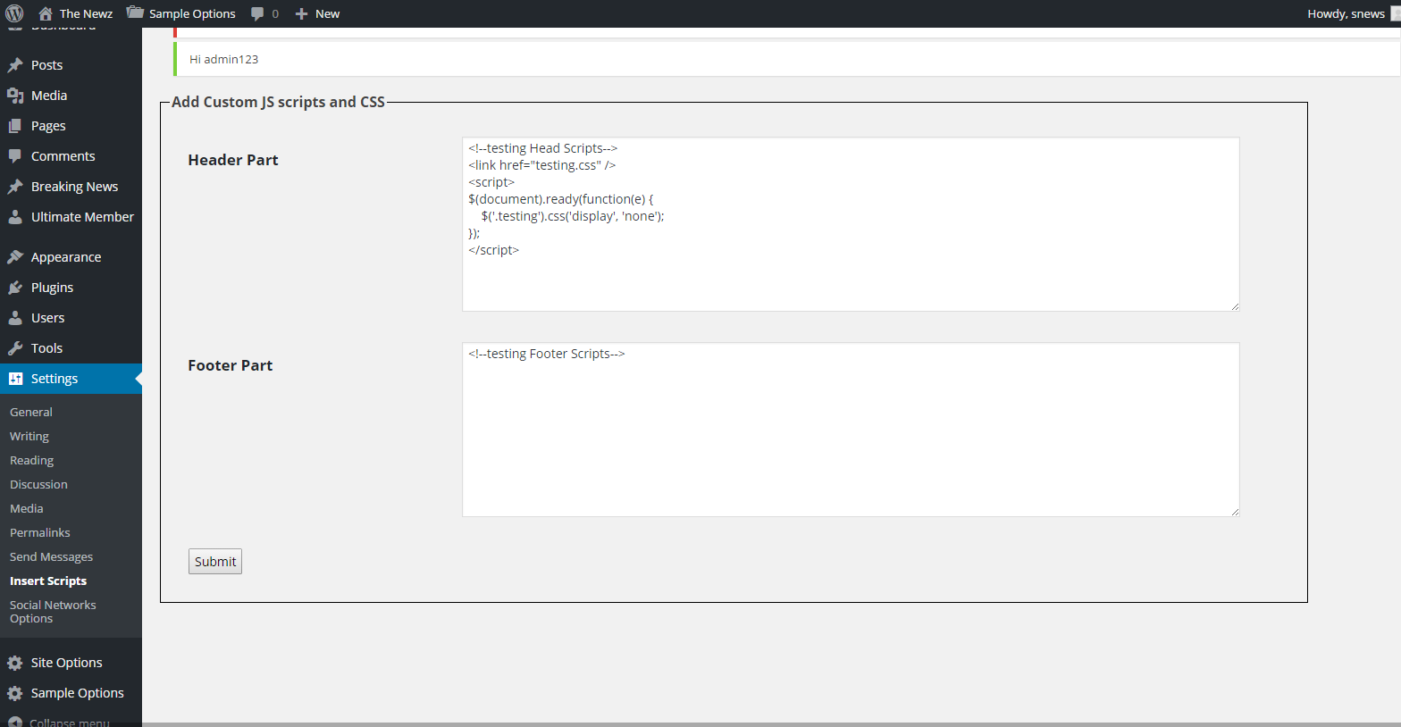Click the home icon beside The Newz
This screenshot has height=727, width=1401.
tap(46, 13)
